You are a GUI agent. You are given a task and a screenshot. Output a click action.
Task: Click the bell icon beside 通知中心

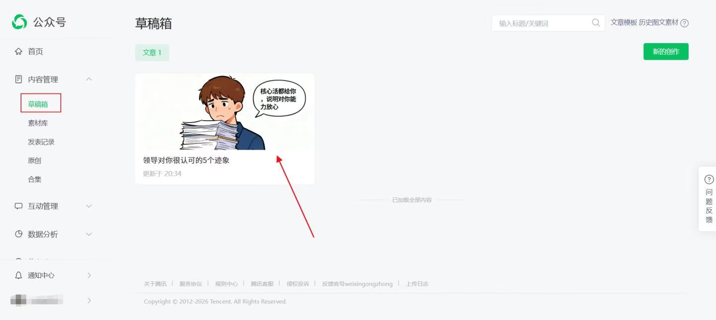(19, 275)
